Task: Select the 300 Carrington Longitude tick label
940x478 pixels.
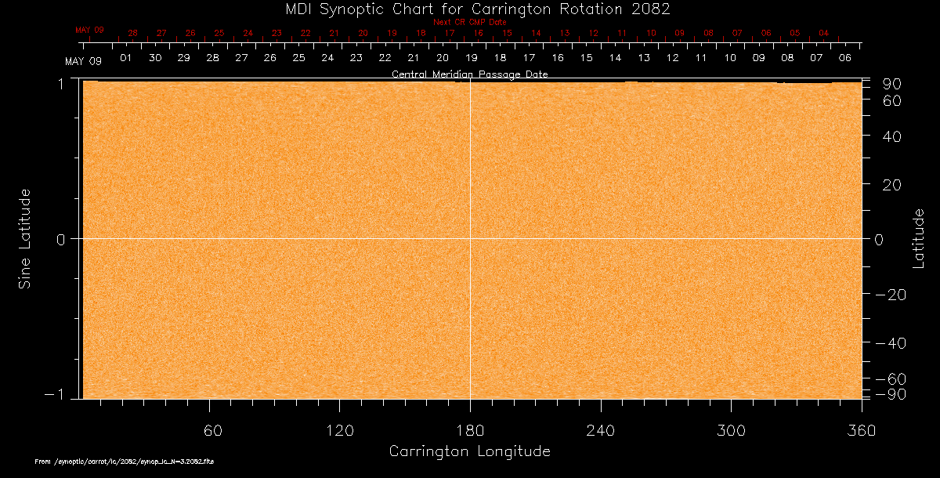Action: point(730,430)
